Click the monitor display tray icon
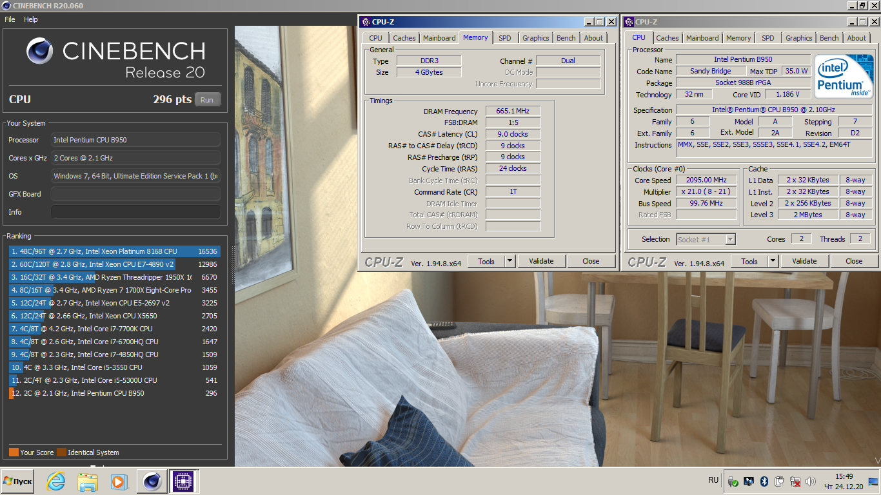This screenshot has height=495, width=881. click(x=749, y=481)
